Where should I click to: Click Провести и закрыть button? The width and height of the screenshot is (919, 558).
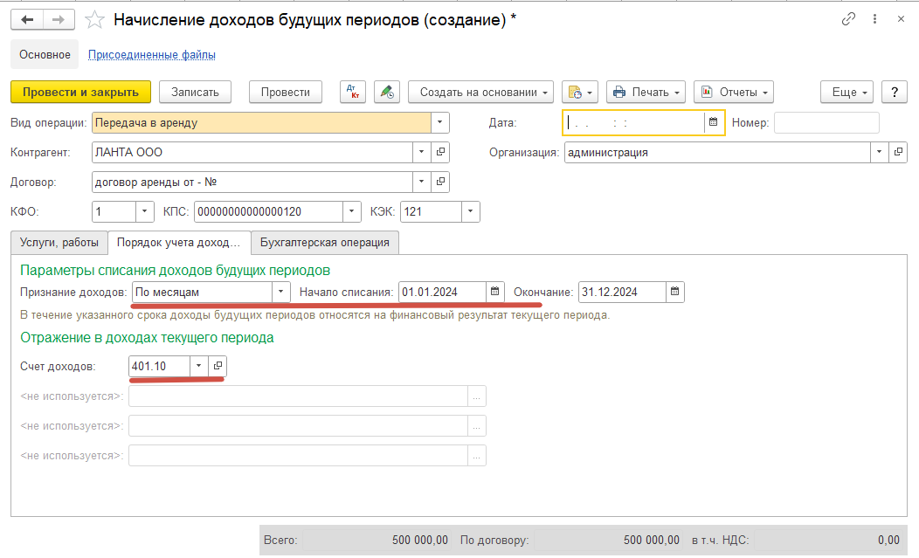pos(81,92)
